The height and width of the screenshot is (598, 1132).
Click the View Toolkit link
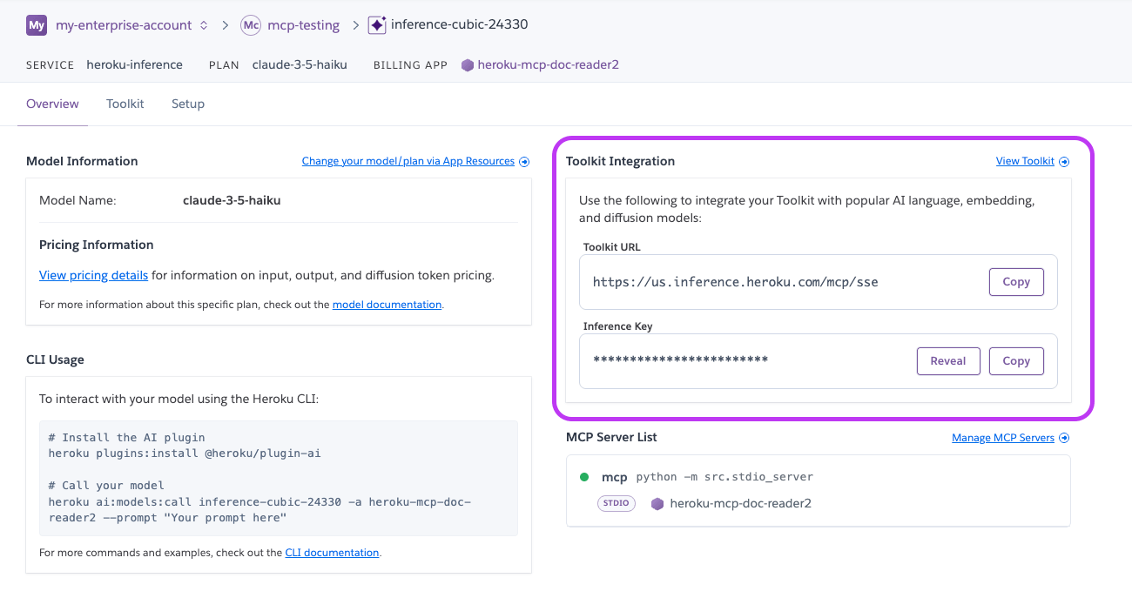click(x=1025, y=161)
